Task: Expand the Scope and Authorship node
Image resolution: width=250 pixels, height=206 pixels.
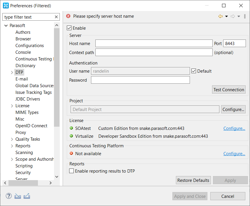Action: (x=12, y=159)
